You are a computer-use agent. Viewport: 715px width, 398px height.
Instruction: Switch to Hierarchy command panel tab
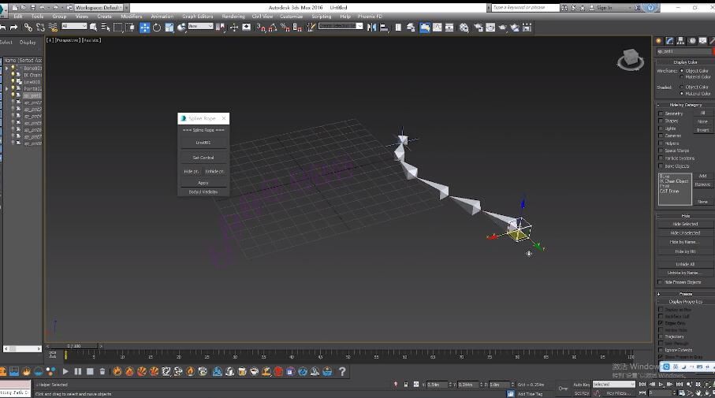tap(680, 40)
